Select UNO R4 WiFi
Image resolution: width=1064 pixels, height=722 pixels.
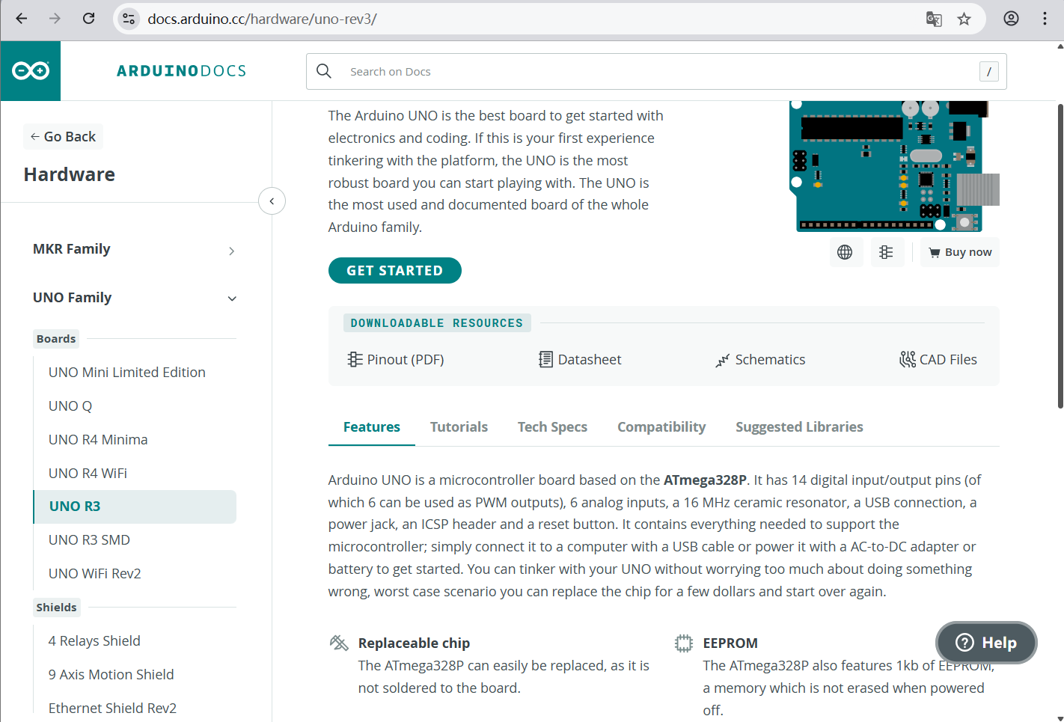tap(88, 474)
